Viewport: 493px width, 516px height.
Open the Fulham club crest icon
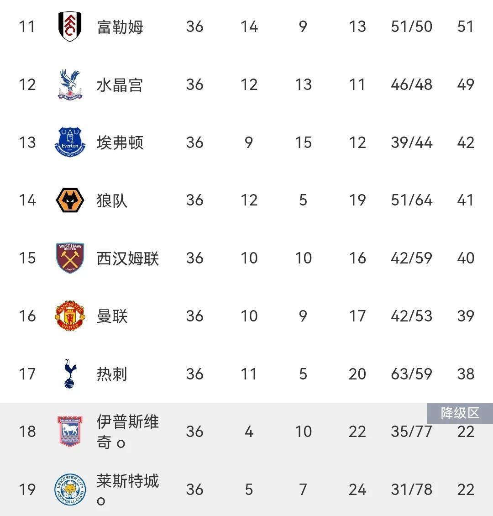tap(70, 26)
